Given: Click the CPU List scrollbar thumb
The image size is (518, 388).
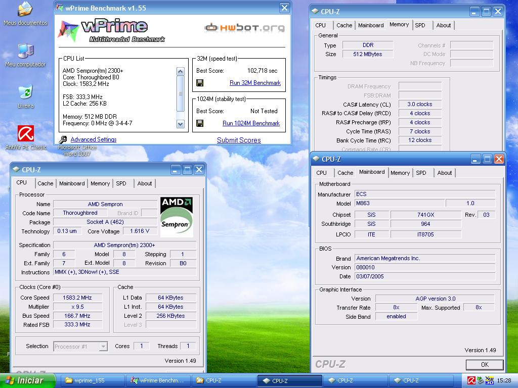Looking at the screenshot, I should click(x=181, y=93).
